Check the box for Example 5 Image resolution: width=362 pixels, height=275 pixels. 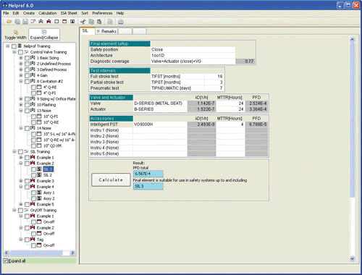(27, 205)
